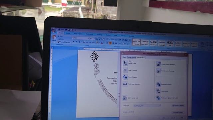The image size is (213, 120).
Task: Apply the No Spacing style
Action: [x=145, y=42]
